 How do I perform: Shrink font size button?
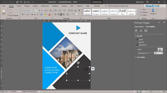click(x=42, y=10)
